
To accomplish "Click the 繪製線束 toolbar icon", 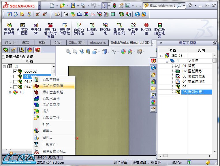I will pos(105,29).
